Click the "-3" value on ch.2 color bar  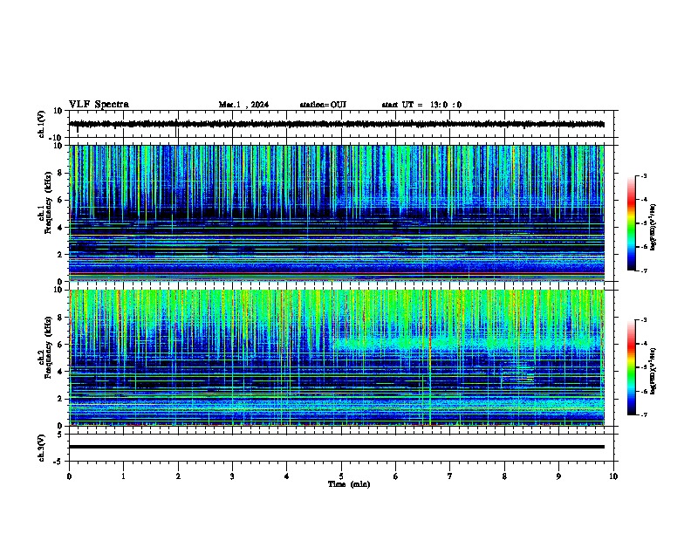click(643, 320)
